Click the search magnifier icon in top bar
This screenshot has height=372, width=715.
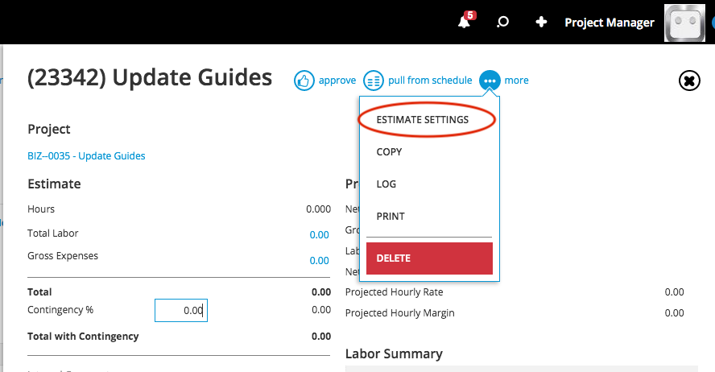(502, 22)
